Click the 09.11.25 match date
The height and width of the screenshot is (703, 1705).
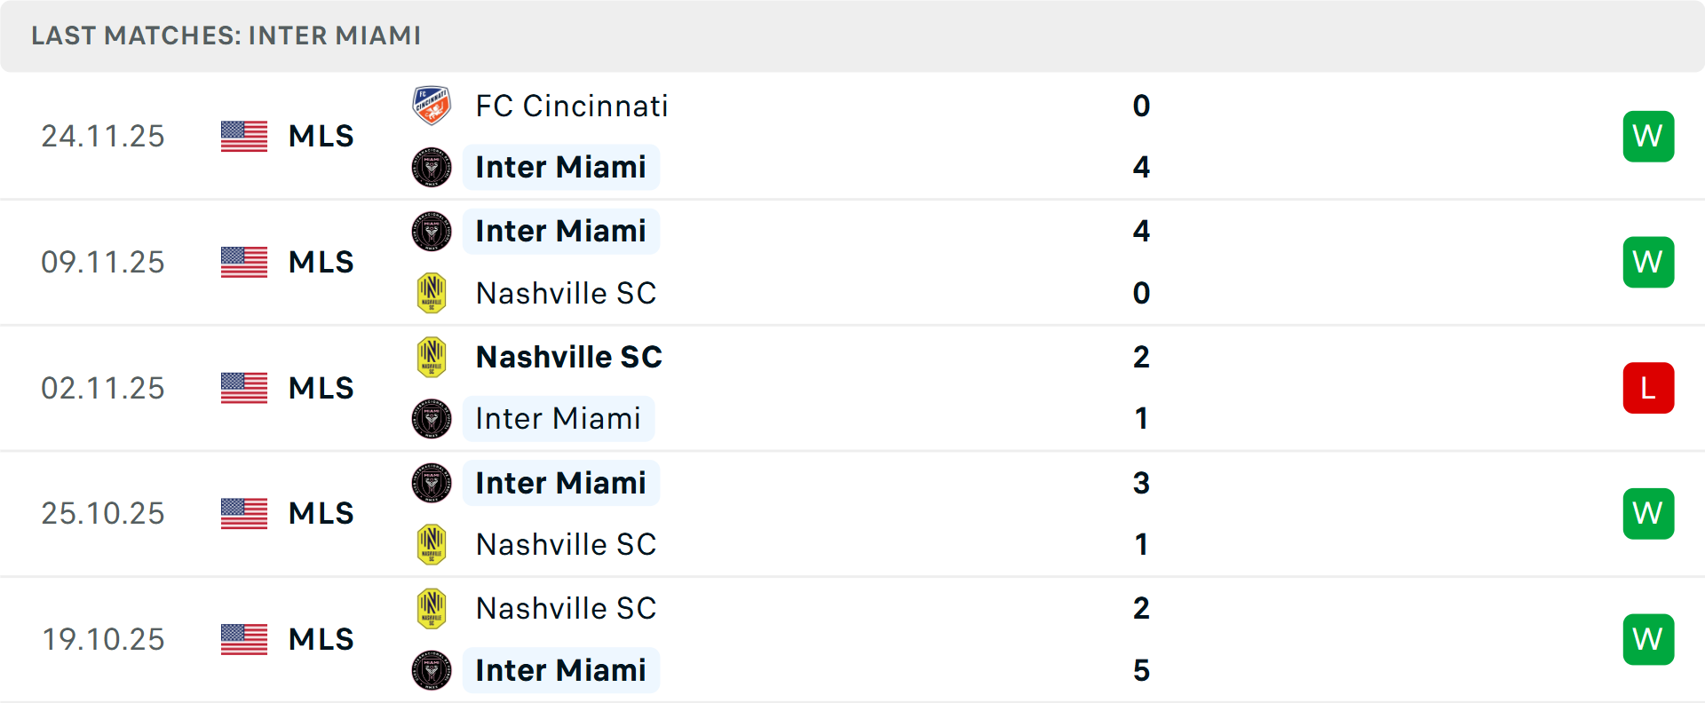click(103, 262)
